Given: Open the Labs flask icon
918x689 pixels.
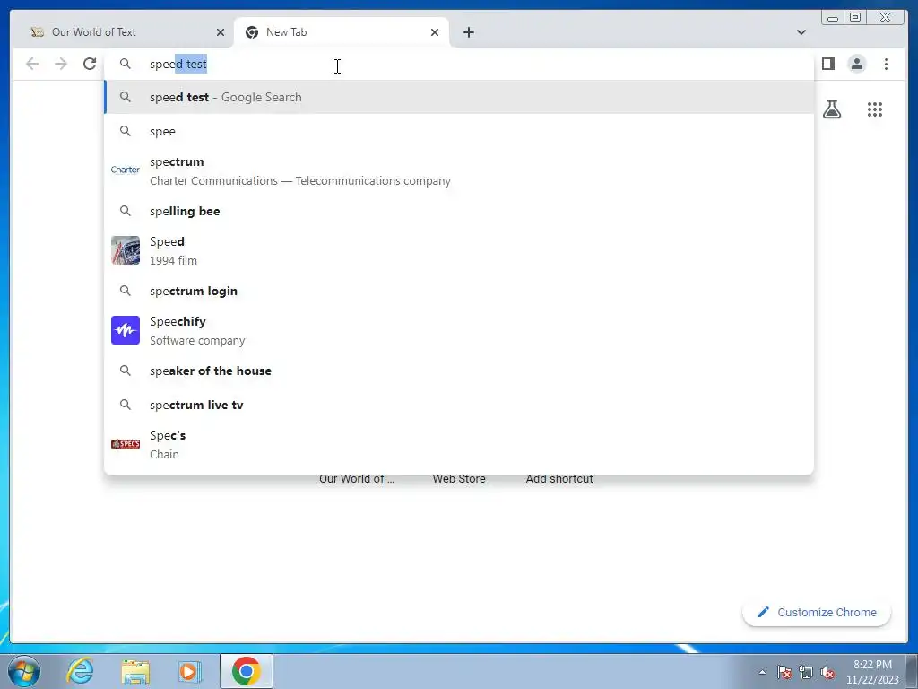Looking at the screenshot, I should [831, 109].
